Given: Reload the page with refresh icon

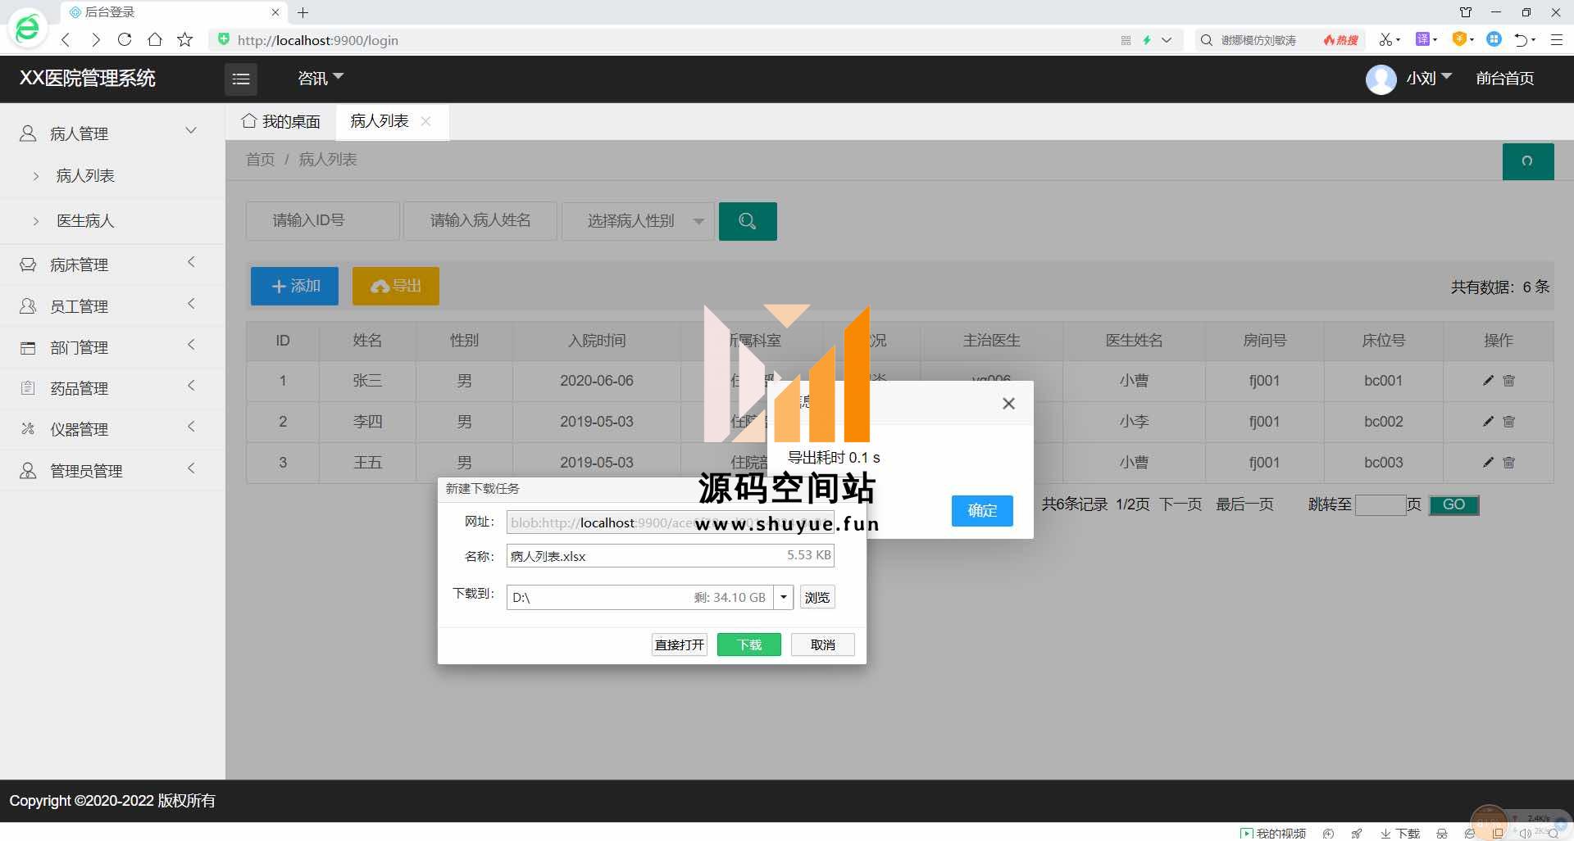Looking at the screenshot, I should tap(125, 39).
